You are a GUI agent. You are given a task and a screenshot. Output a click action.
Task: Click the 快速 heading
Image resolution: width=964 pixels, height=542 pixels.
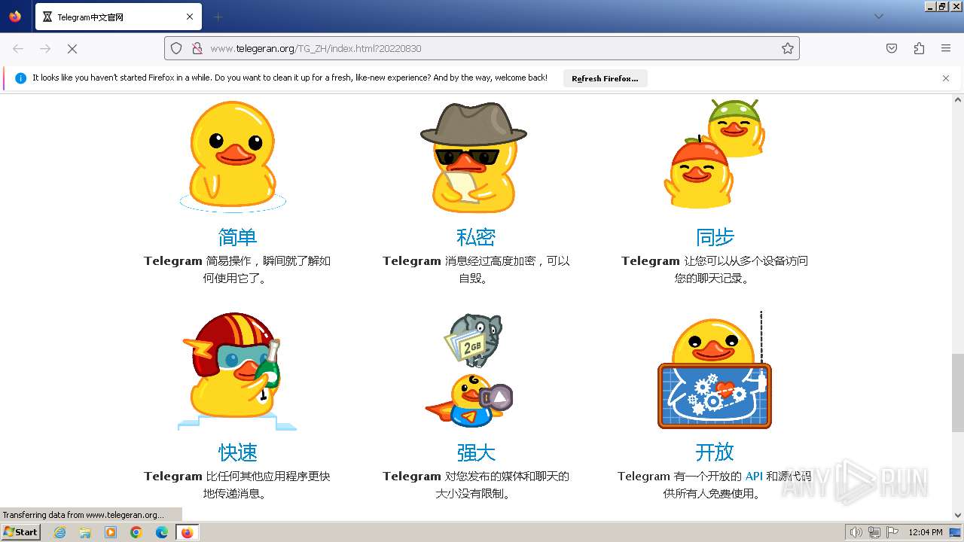[x=237, y=452]
